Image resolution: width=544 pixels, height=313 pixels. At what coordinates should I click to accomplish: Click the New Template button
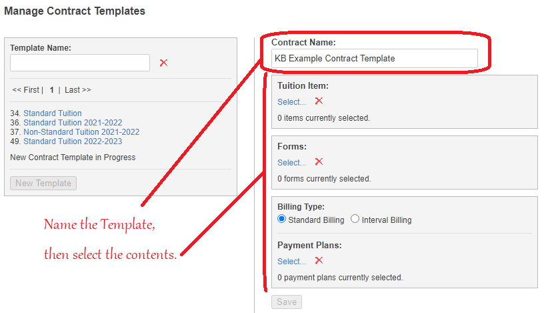(x=43, y=184)
